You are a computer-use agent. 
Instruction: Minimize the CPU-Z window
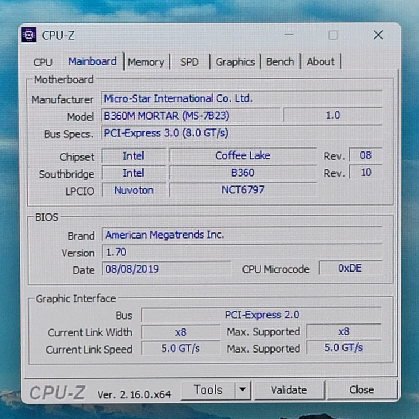[289, 35]
